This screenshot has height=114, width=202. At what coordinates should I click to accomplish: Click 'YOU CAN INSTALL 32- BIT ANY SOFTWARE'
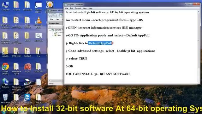coord(98,74)
